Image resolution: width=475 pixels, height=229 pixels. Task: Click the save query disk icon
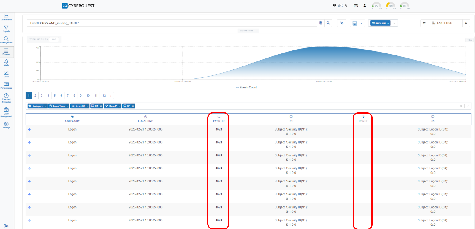click(x=355, y=23)
